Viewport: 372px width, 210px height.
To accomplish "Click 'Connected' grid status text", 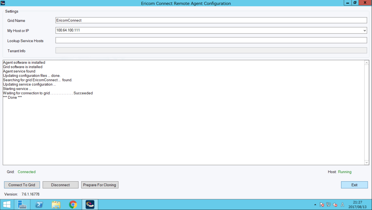I will click(x=27, y=172).
